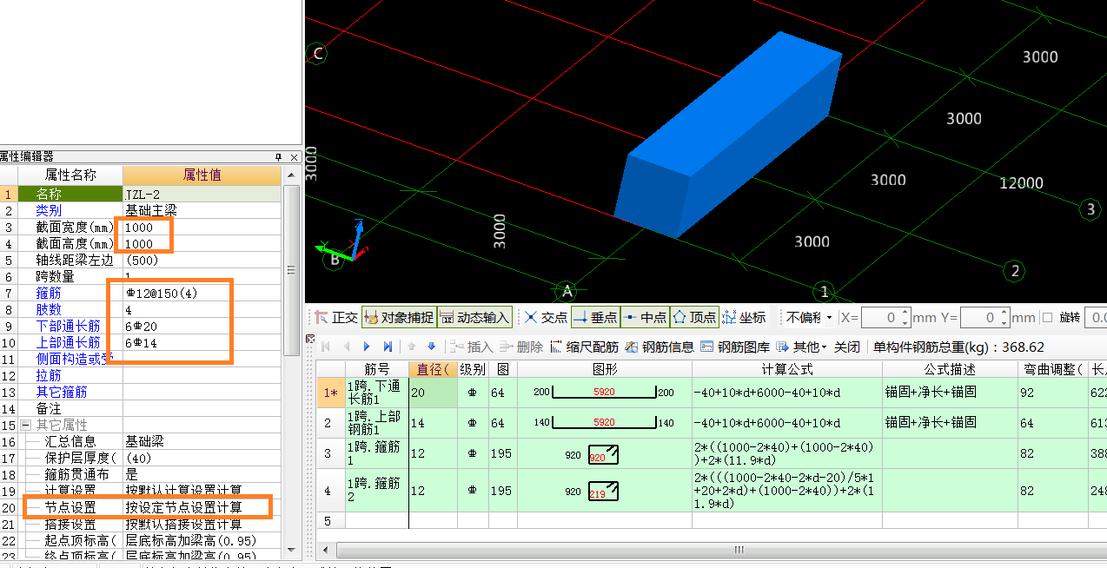Collapse the 其它属性 group
The image size is (1107, 568).
(26, 425)
